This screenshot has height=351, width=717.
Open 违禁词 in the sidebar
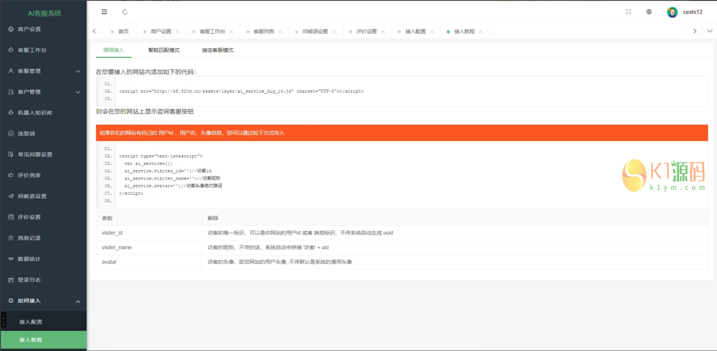coord(43,133)
